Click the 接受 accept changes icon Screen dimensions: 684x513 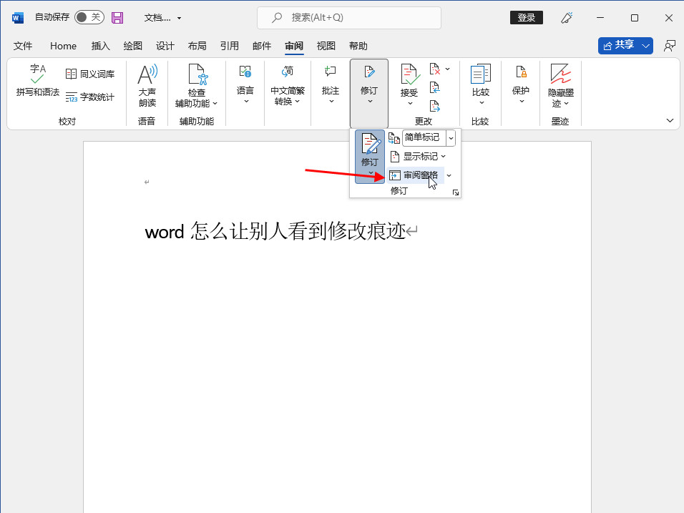coord(410,75)
